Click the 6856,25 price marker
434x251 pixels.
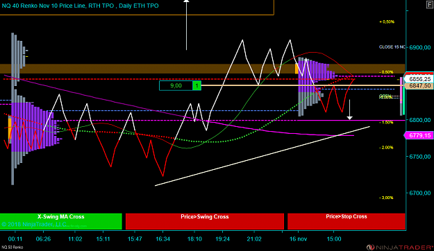tap(419, 79)
